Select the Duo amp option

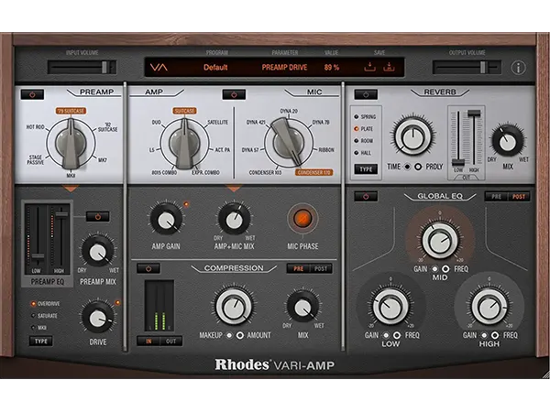tap(156, 123)
